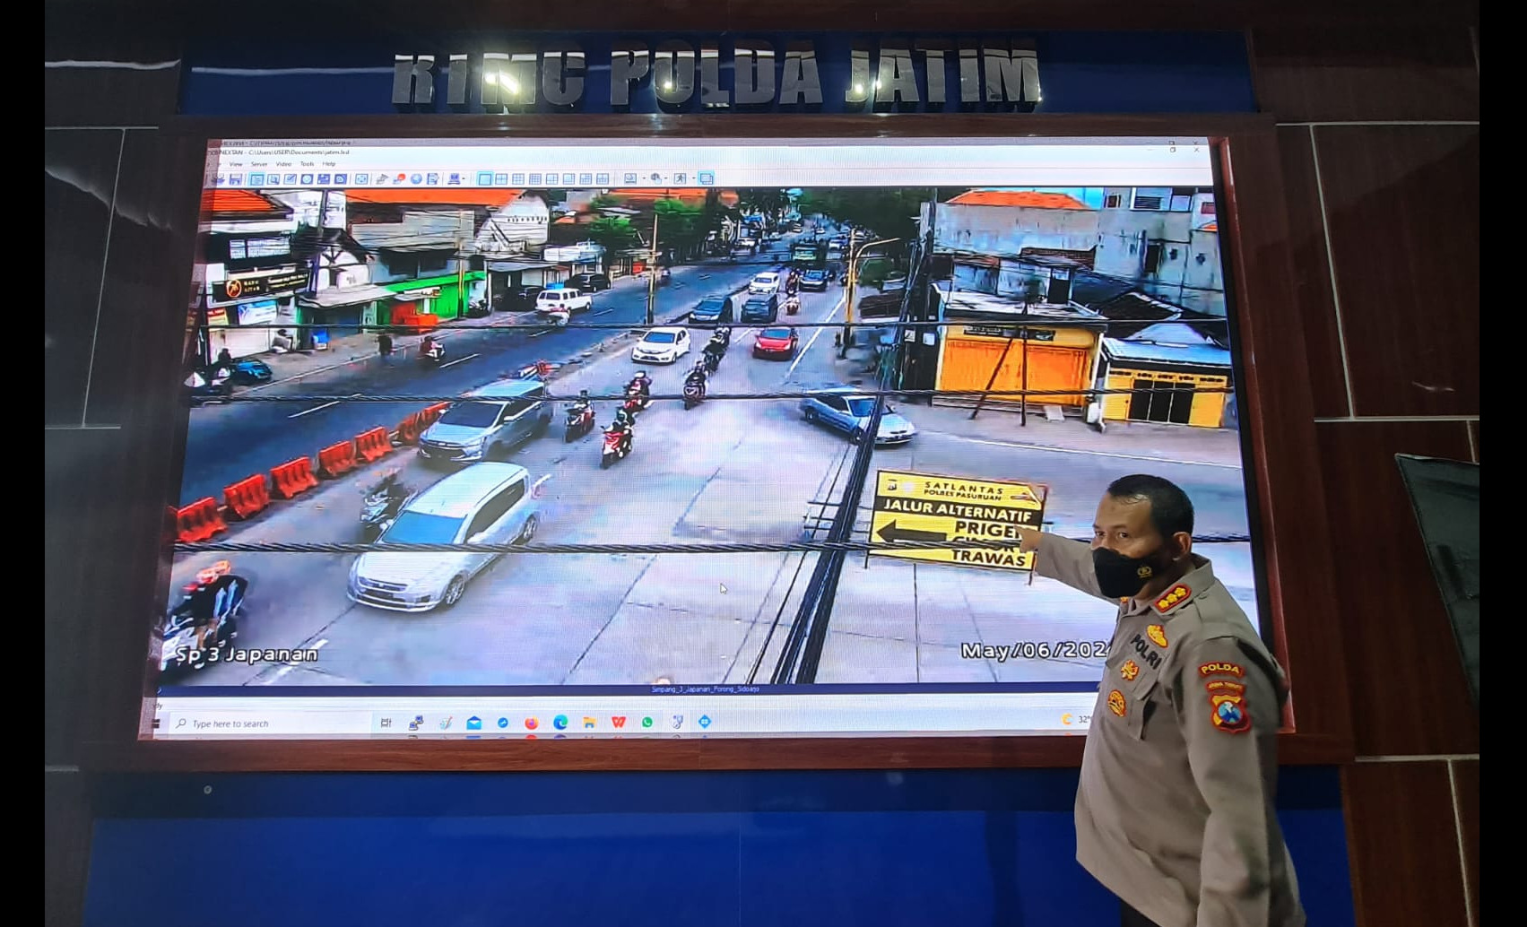
Task: Open File Explorer from the taskbar
Action: [589, 723]
